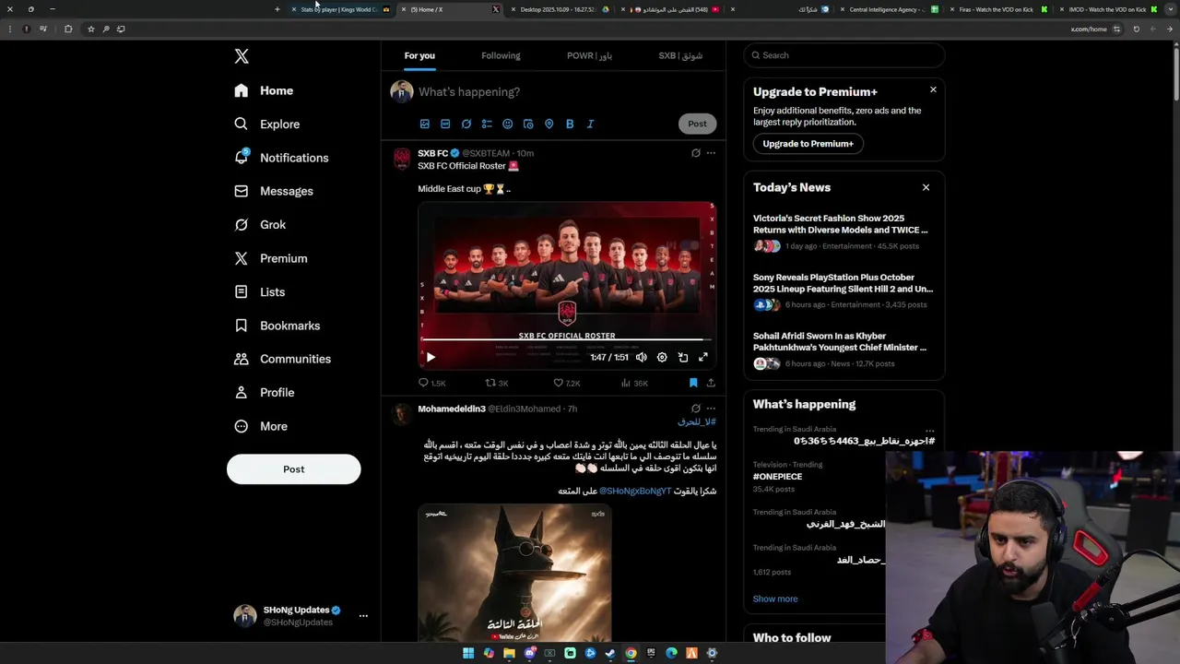Share the SXB FC post
The width and height of the screenshot is (1180, 664).
711,383
